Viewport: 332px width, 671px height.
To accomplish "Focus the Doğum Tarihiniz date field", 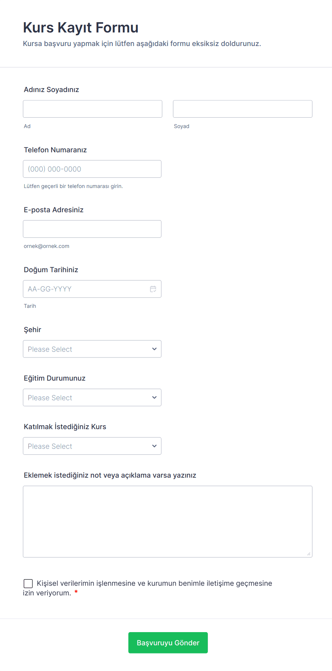I will coord(86,289).
